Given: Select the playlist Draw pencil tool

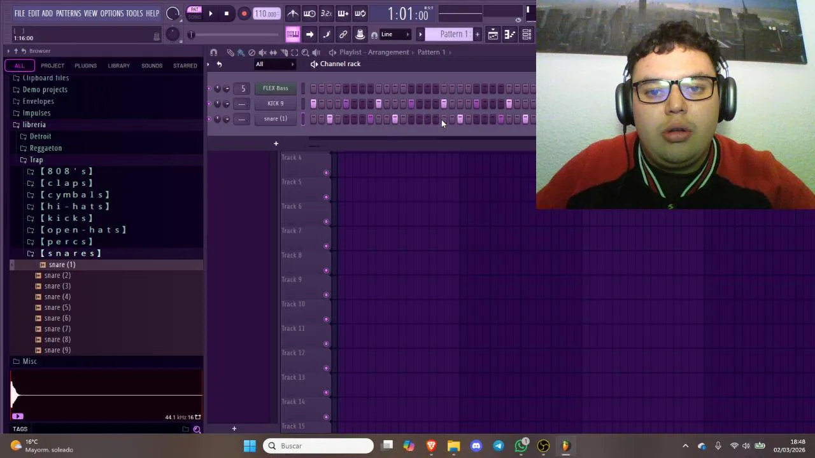Looking at the screenshot, I should [230, 52].
